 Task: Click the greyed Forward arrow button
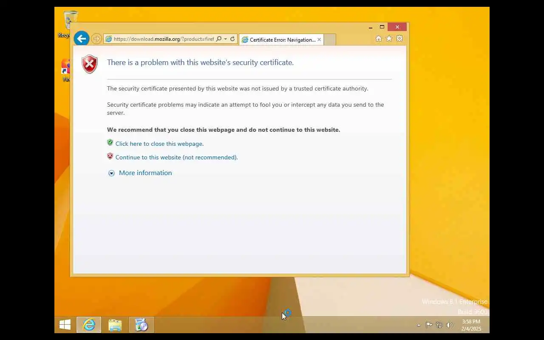point(96,39)
